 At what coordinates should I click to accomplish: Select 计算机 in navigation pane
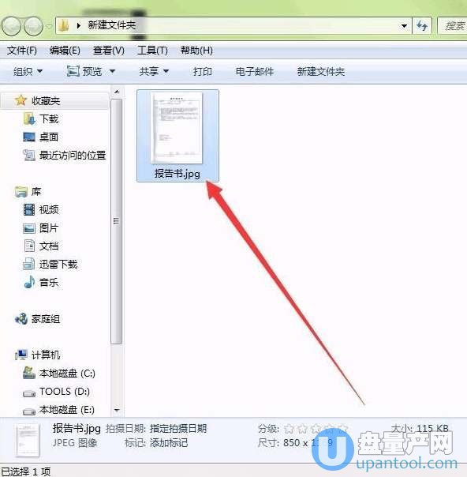(46, 355)
